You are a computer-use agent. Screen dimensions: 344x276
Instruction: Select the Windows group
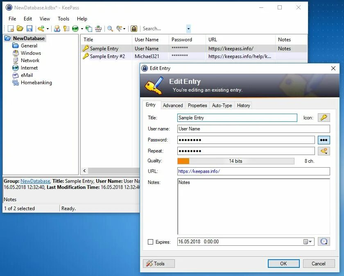[x=31, y=53]
